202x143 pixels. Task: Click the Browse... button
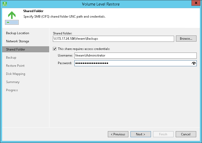point(186,39)
